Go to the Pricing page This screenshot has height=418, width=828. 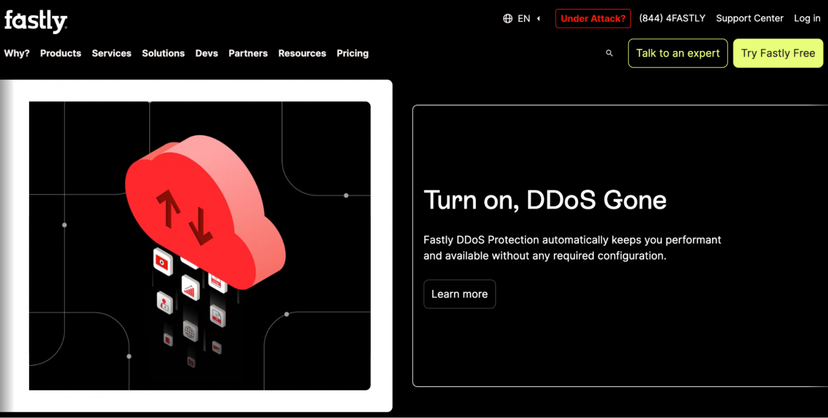(353, 53)
